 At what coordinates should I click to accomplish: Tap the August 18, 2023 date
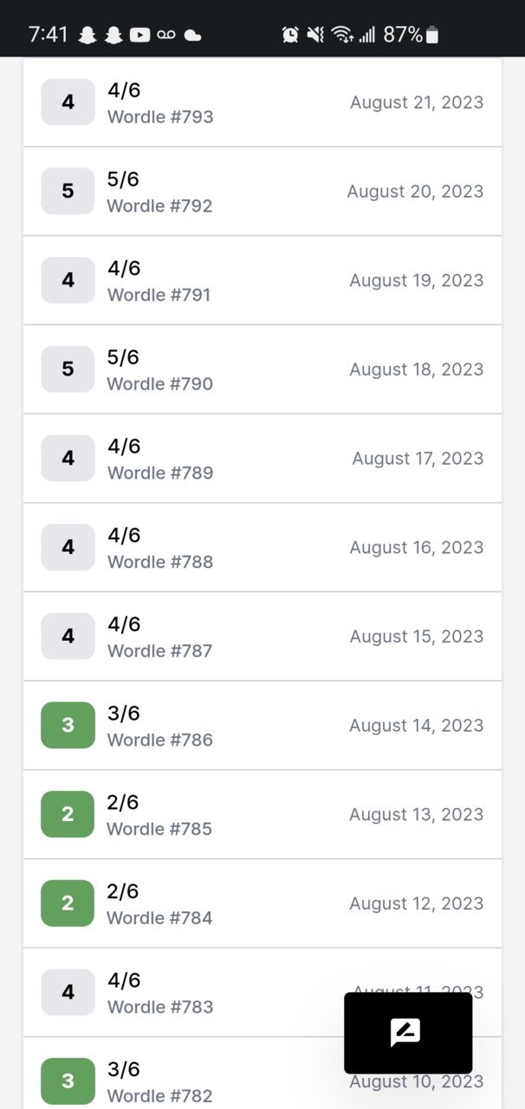[417, 369]
